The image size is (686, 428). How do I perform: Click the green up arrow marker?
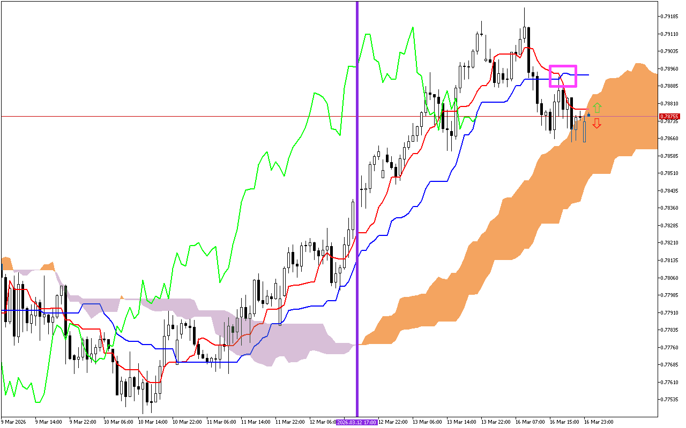(x=597, y=108)
